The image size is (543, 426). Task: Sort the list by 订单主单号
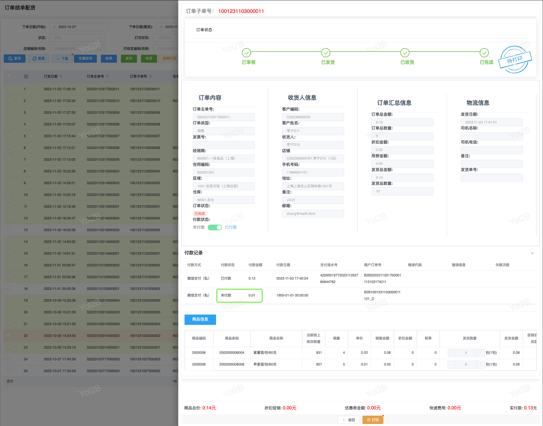(x=107, y=76)
